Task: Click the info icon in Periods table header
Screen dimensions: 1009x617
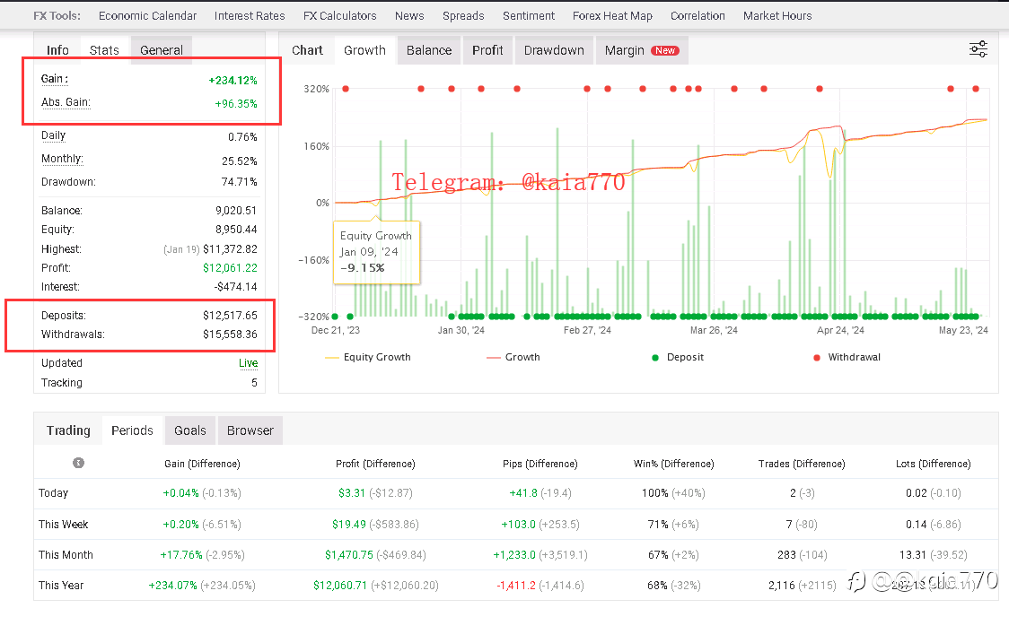Action: pyautogui.click(x=79, y=464)
